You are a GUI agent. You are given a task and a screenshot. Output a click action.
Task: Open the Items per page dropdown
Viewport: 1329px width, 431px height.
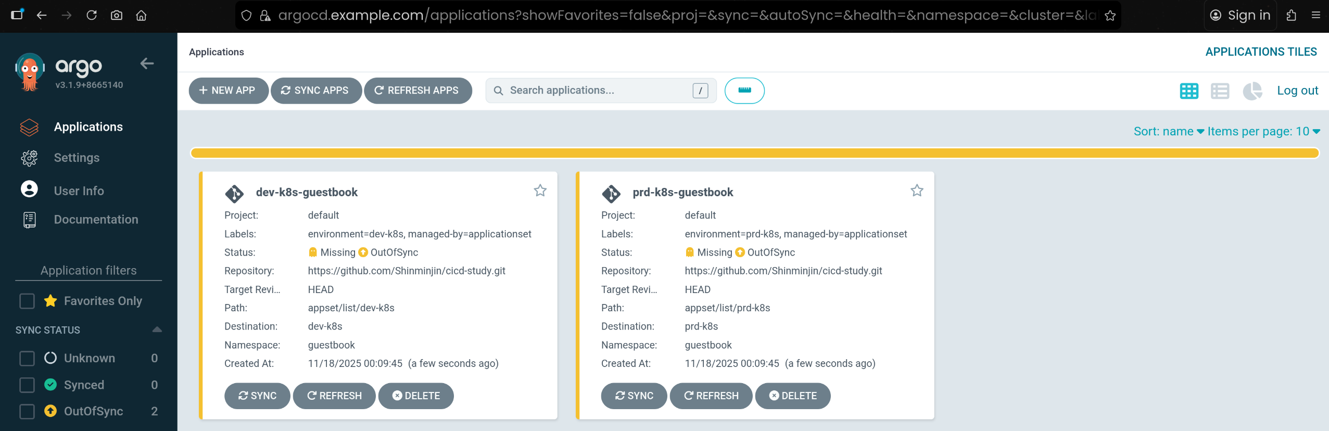pos(1263,131)
